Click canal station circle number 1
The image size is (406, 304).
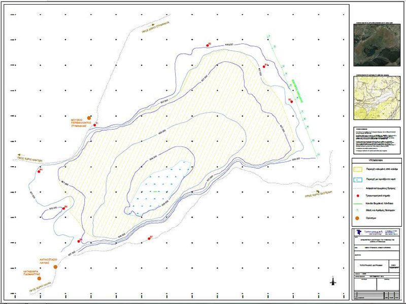point(269,35)
